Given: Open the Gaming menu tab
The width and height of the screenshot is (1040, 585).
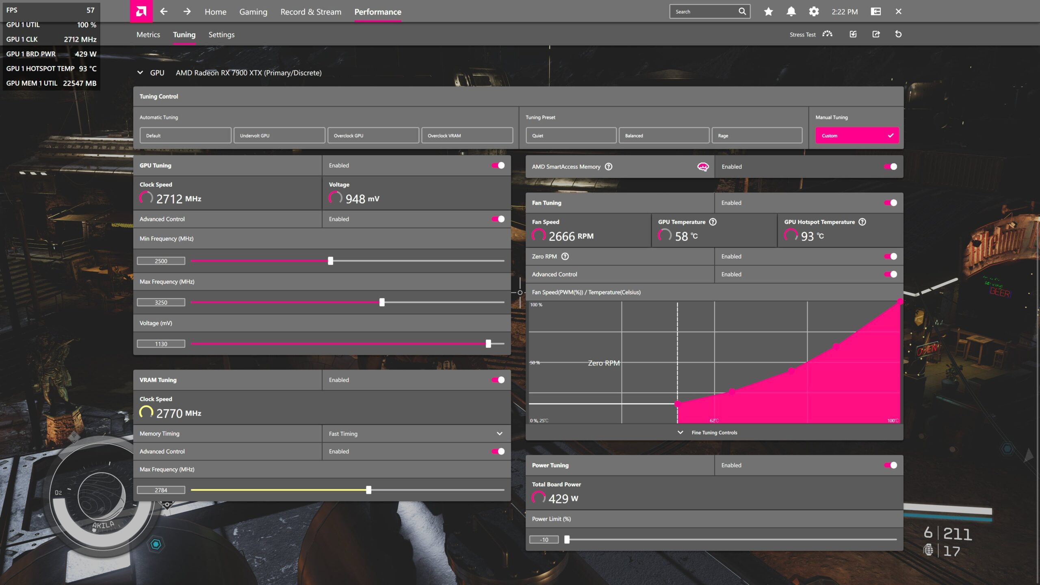Looking at the screenshot, I should tap(253, 12).
